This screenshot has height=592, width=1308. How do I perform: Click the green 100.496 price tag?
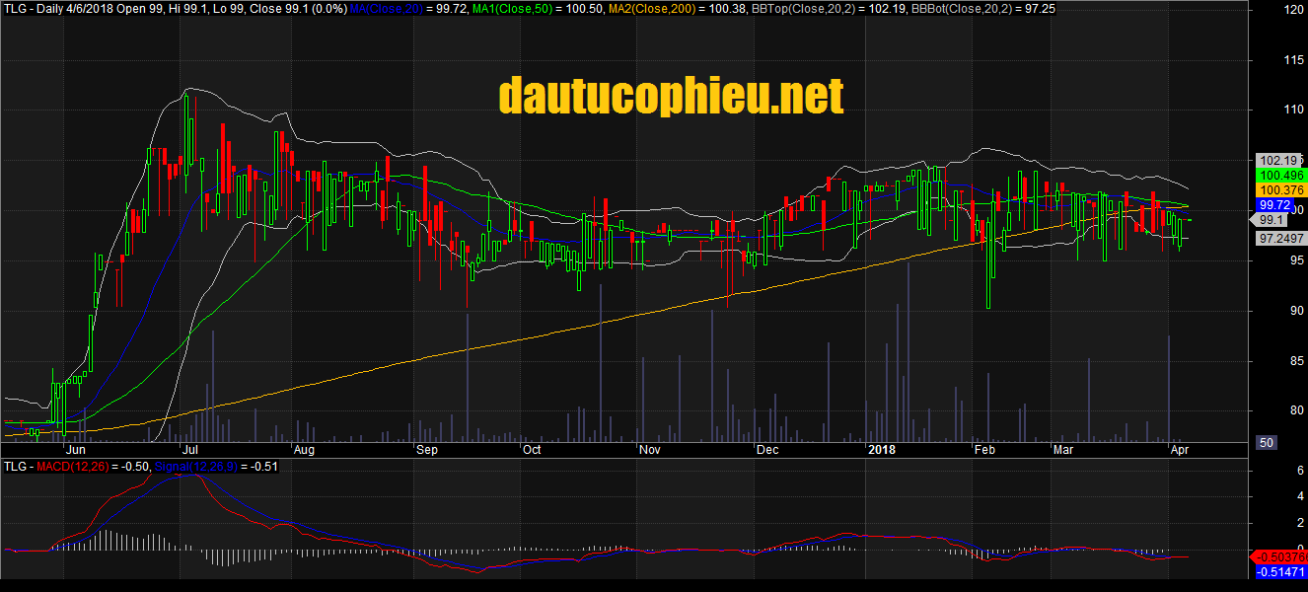pos(1278,175)
